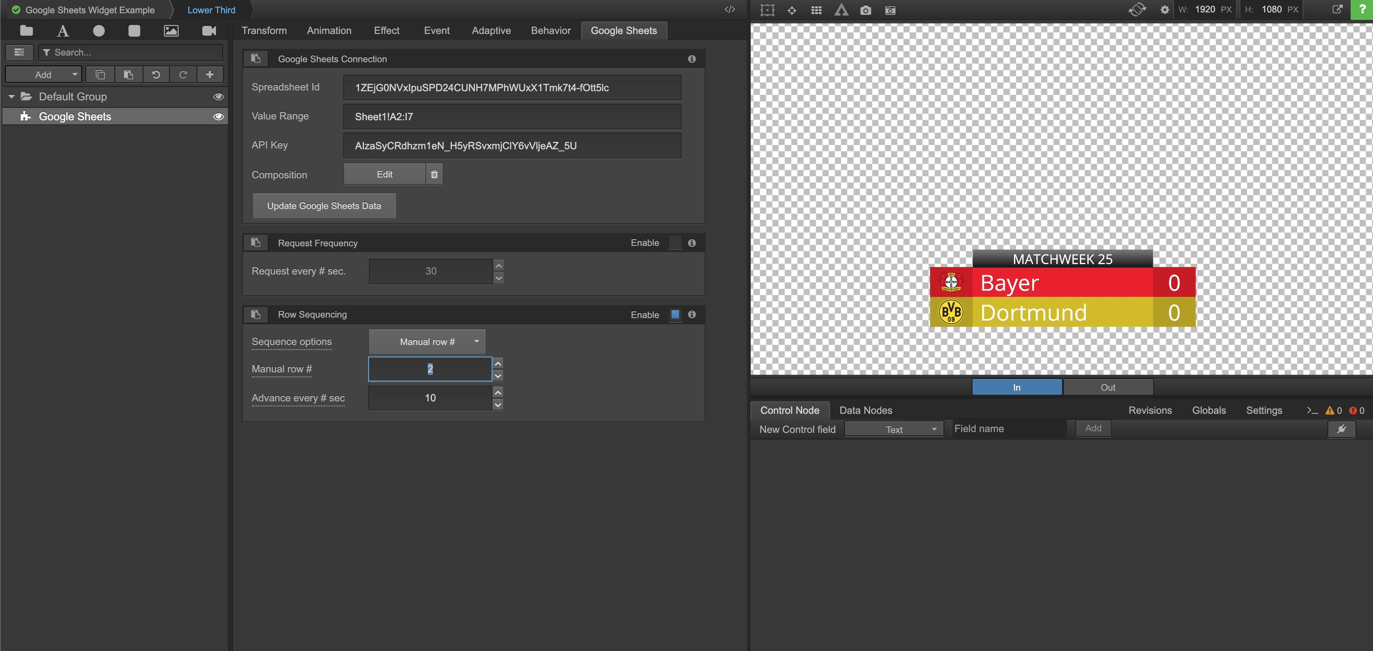Viewport: 1373px width, 651px height.
Task: Open the Adaptive tab
Action: (491, 30)
